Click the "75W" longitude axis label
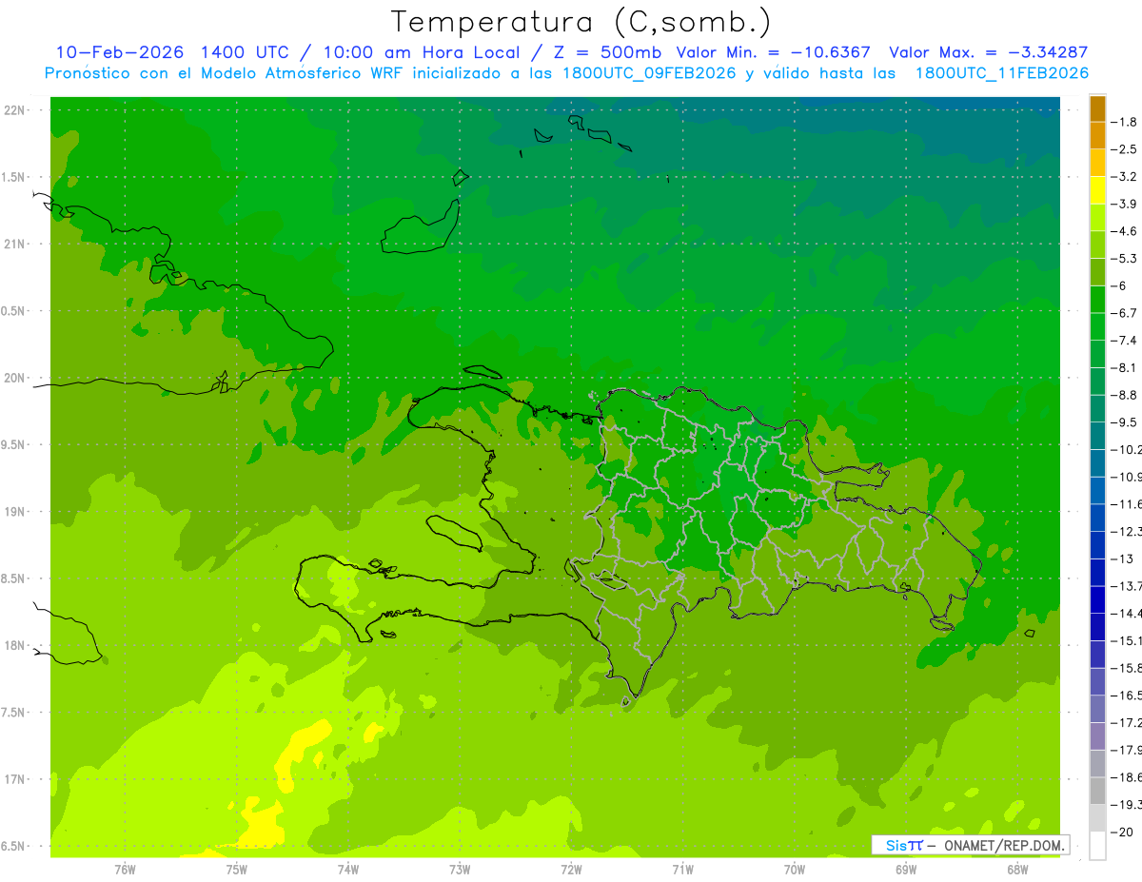The height and width of the screenshot is (882, 1142). [237, 870]
